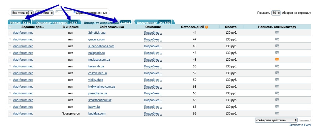
Task: Tick checkbox for 3d-loft.kh.ua row
Action: (10, 33)
